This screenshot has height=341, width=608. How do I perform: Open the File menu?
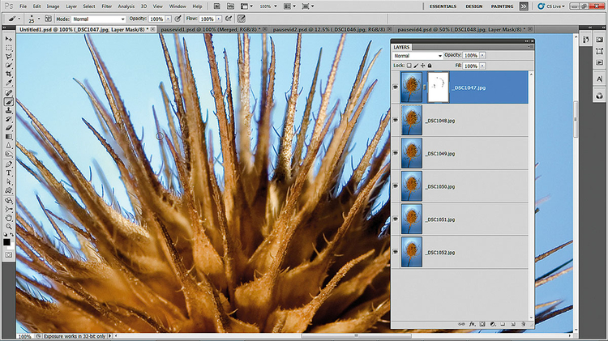click(x=24, y=6)
